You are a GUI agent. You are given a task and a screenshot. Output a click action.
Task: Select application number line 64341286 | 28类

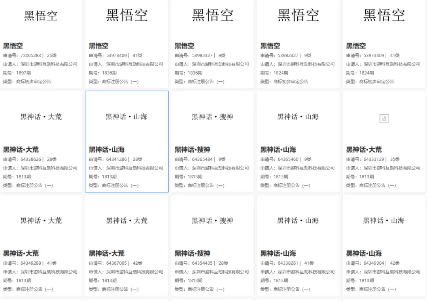pyautogui.click(x=116, y=160)
